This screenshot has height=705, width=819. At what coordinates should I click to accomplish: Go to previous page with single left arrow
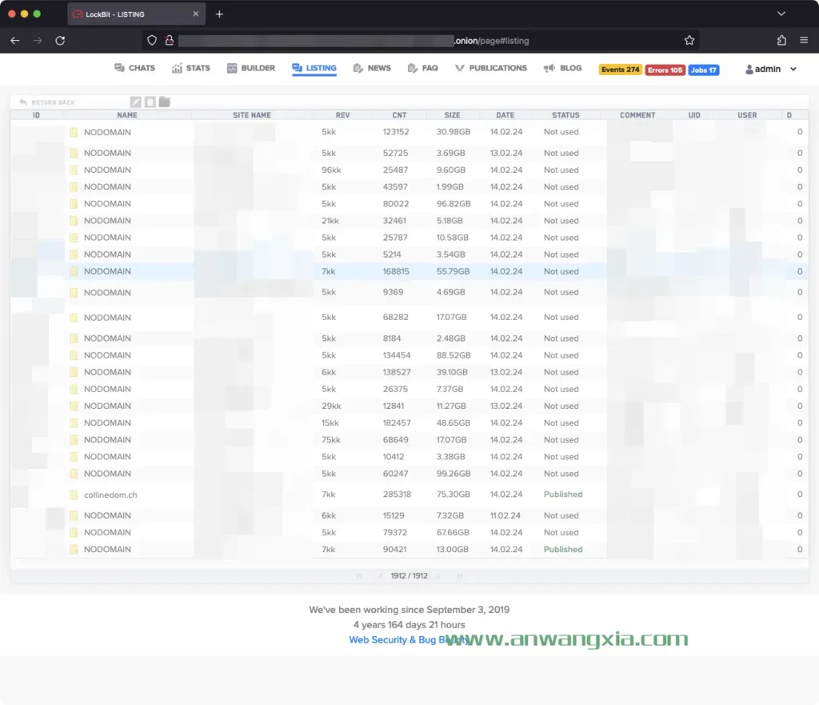point(380,576)
